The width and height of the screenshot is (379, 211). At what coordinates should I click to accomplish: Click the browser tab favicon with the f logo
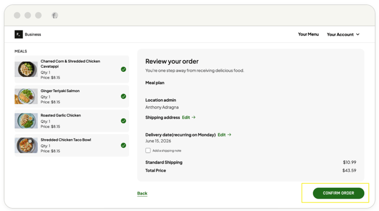click(55, 15)
